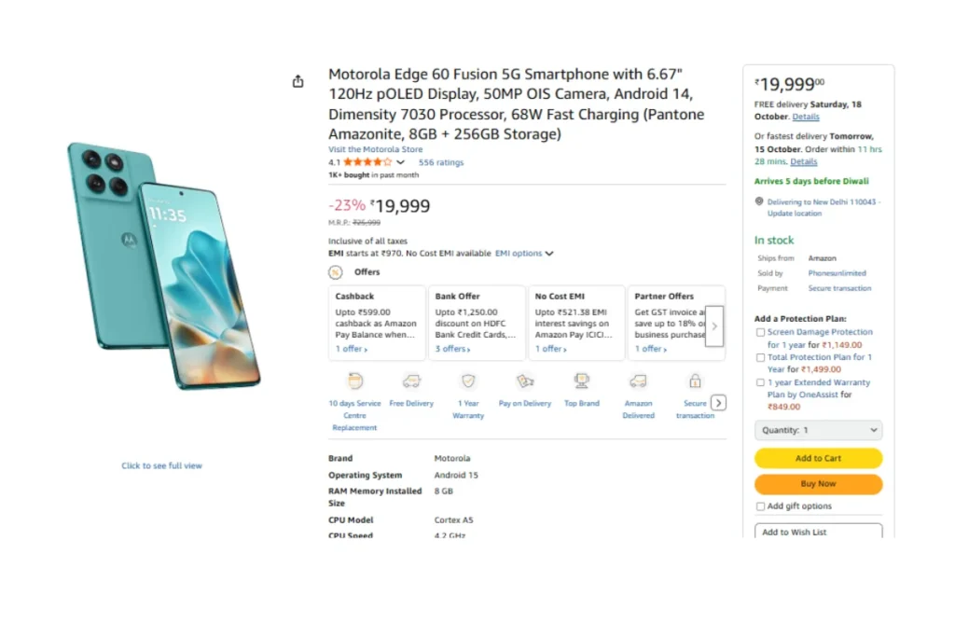Click the 1 Year Warranty shield icon
Image resolution: width=955 pixels, height=637 pixels.
pyautogui.click(x=468, y=381)
